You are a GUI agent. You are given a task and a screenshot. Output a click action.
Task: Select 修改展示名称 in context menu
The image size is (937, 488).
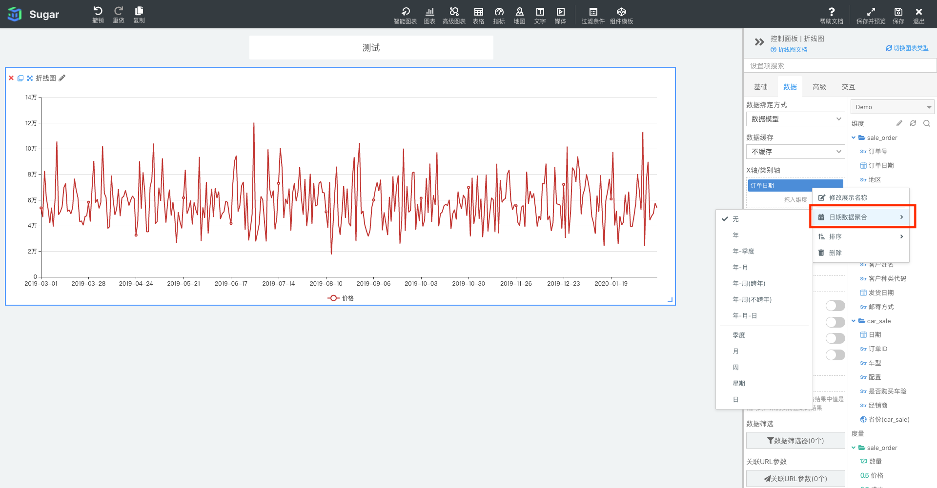tap(860, 197)
